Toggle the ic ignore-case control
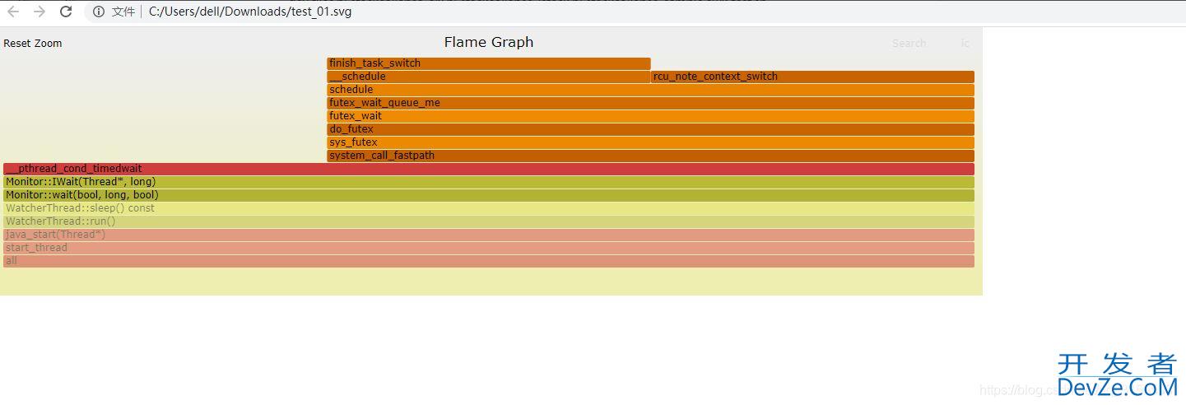1186x405 pixels. coord(965,44)
